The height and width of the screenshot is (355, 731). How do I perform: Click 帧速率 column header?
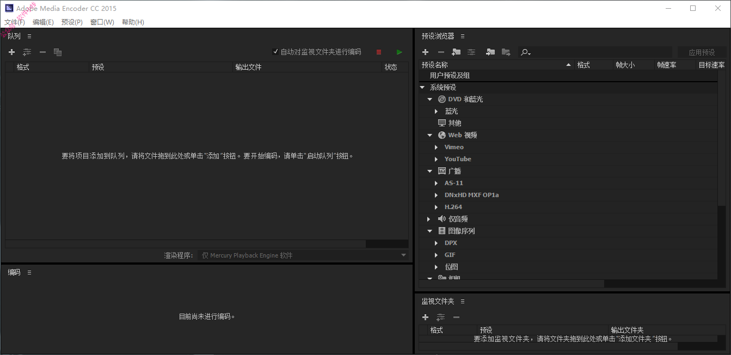(x=675, y=65)
